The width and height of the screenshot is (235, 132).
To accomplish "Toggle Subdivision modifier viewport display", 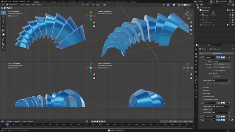I will pos(222,117).
